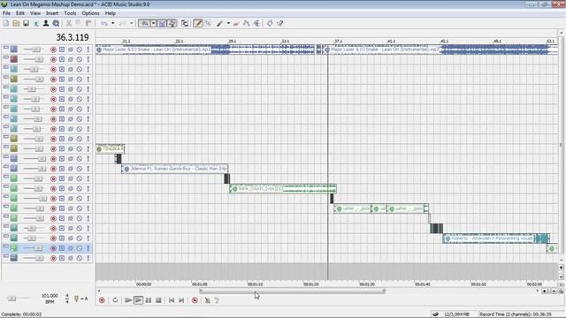This screenshot has height=318, width=566.
Task: Solo the Major Lazer instrumental track
Action: click(88, 49)
